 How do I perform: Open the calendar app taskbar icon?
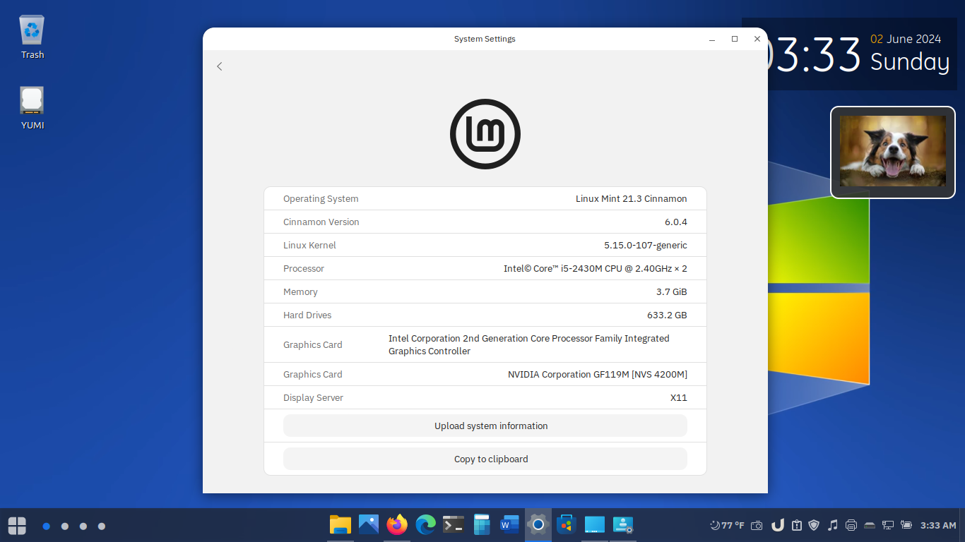click(482, 524)
